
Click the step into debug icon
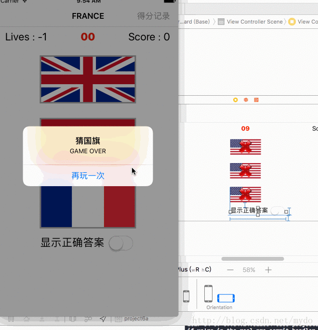coord(42,319)
